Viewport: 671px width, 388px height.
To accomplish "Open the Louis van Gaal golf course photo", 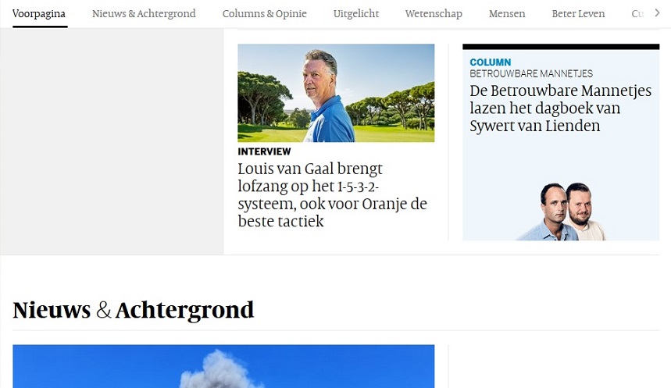I will (336, 93).
